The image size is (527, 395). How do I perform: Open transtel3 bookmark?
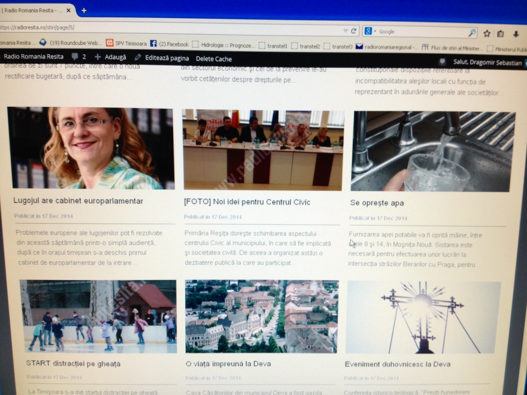[338, 46]
